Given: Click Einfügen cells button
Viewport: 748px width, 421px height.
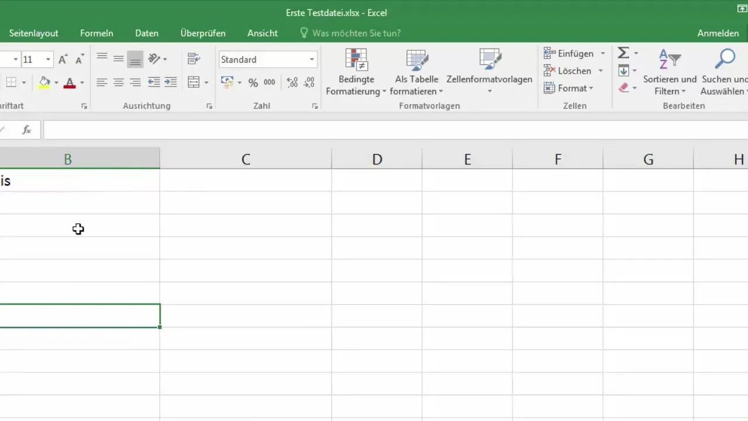Looking at the screenshot, I should [569, 53].
